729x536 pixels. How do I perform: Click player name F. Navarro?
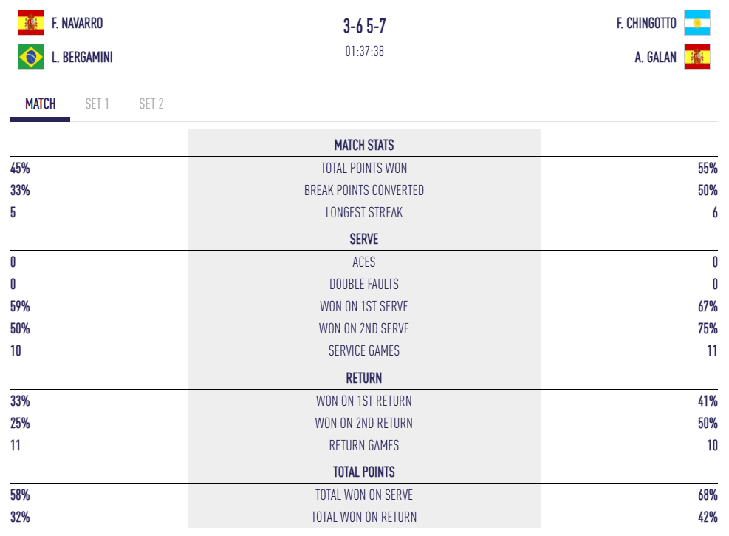78,23
